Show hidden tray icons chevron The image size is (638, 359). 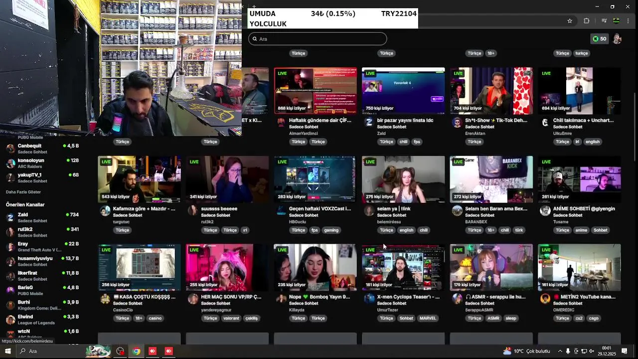point(560,351)
